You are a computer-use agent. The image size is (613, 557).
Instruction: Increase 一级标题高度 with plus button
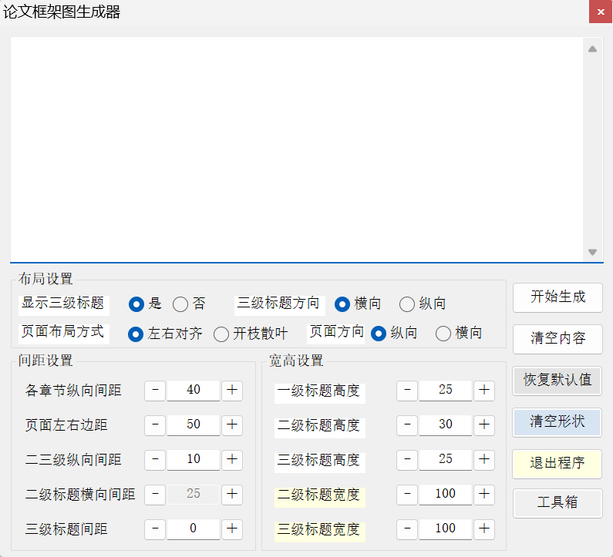coord(484,391)
